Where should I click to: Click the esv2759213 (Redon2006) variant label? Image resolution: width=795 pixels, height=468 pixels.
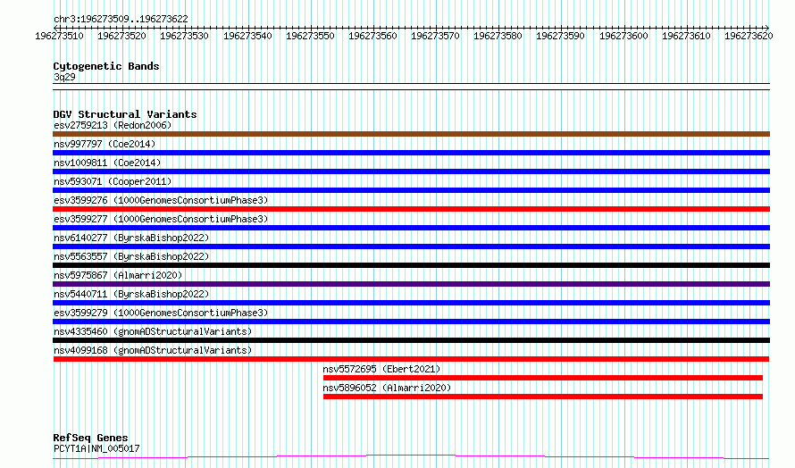(x=113, y=125)
